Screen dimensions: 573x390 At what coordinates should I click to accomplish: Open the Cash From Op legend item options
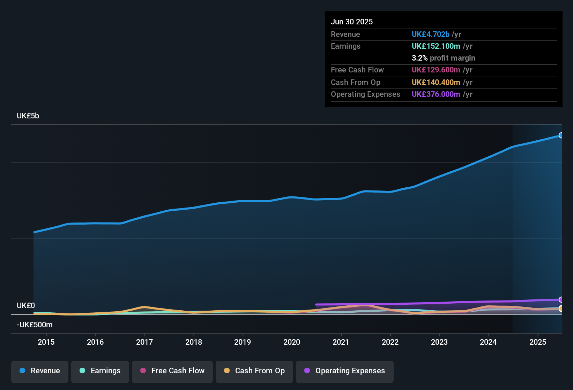tap(254, 371)
